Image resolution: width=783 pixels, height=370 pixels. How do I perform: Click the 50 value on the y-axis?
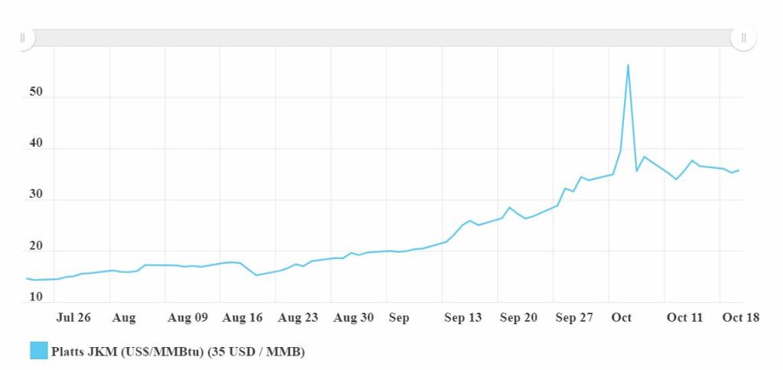click(x=35, y=93)
